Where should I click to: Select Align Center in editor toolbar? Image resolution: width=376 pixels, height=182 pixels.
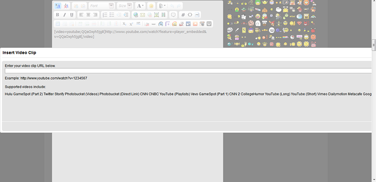pos(88,15)
